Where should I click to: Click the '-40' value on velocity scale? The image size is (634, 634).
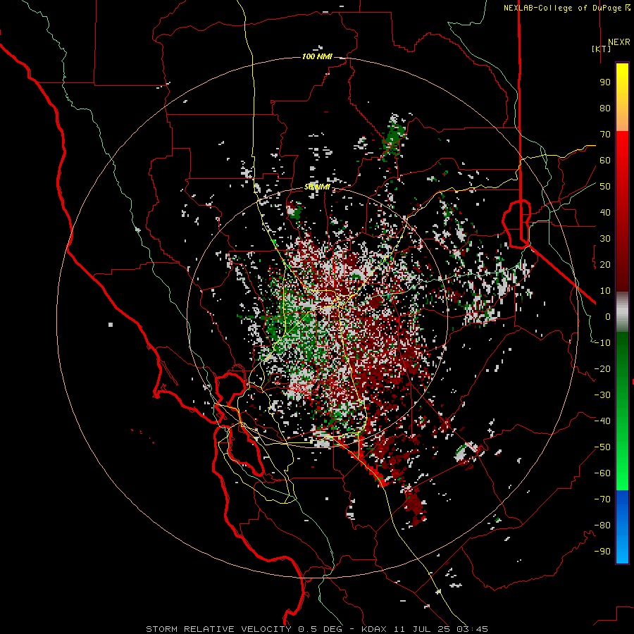602,421
